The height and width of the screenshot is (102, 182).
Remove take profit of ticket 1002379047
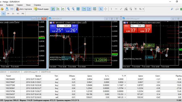125,82
